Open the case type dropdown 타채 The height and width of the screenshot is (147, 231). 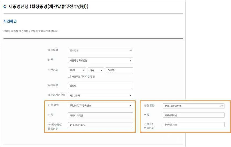96,70
